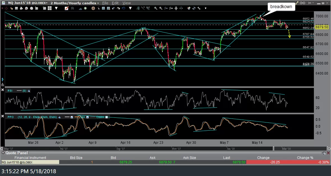This screenshot has width=331, height=176.
Task: Click the Quote Panel configure icon
Action: (324, 153)
